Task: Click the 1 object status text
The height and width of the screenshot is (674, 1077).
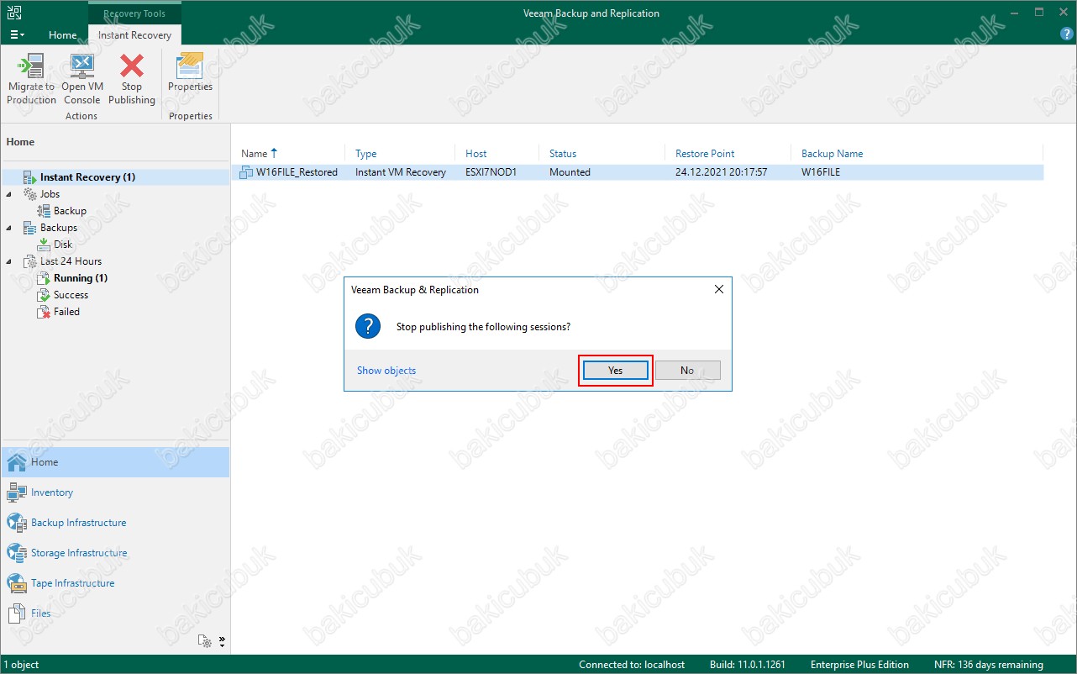Action: click(23, 665)
